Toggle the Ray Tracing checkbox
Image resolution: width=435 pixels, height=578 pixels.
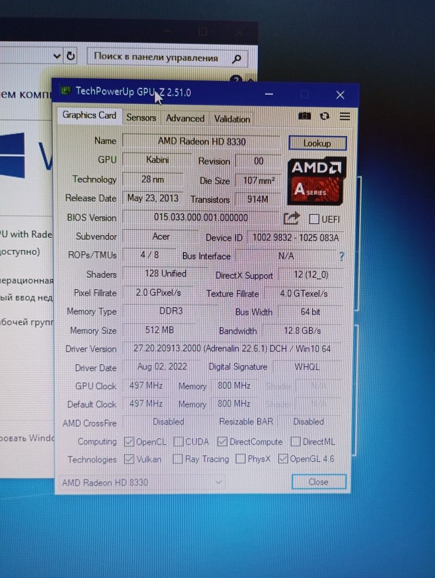click(x=177, y=459)
